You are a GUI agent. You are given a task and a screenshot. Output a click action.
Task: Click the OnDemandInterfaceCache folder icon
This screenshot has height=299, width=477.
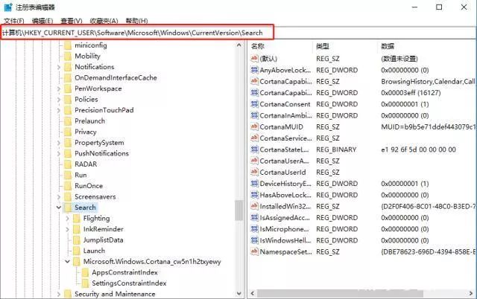[x=68, y=77]
